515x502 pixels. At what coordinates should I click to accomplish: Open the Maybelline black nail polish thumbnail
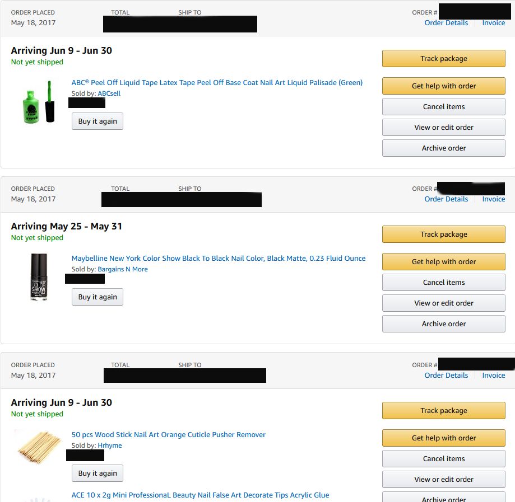pyautogui.click(x=39, y=277)
